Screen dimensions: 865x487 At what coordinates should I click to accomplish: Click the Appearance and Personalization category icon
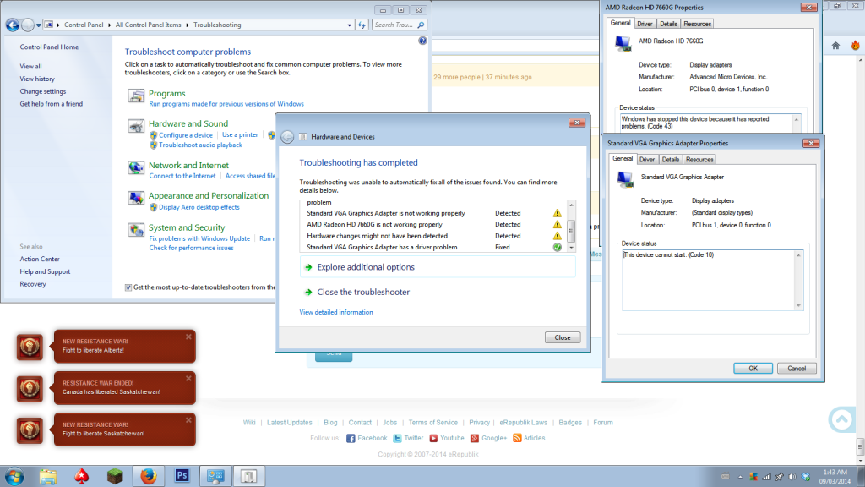tap(136, 198)
